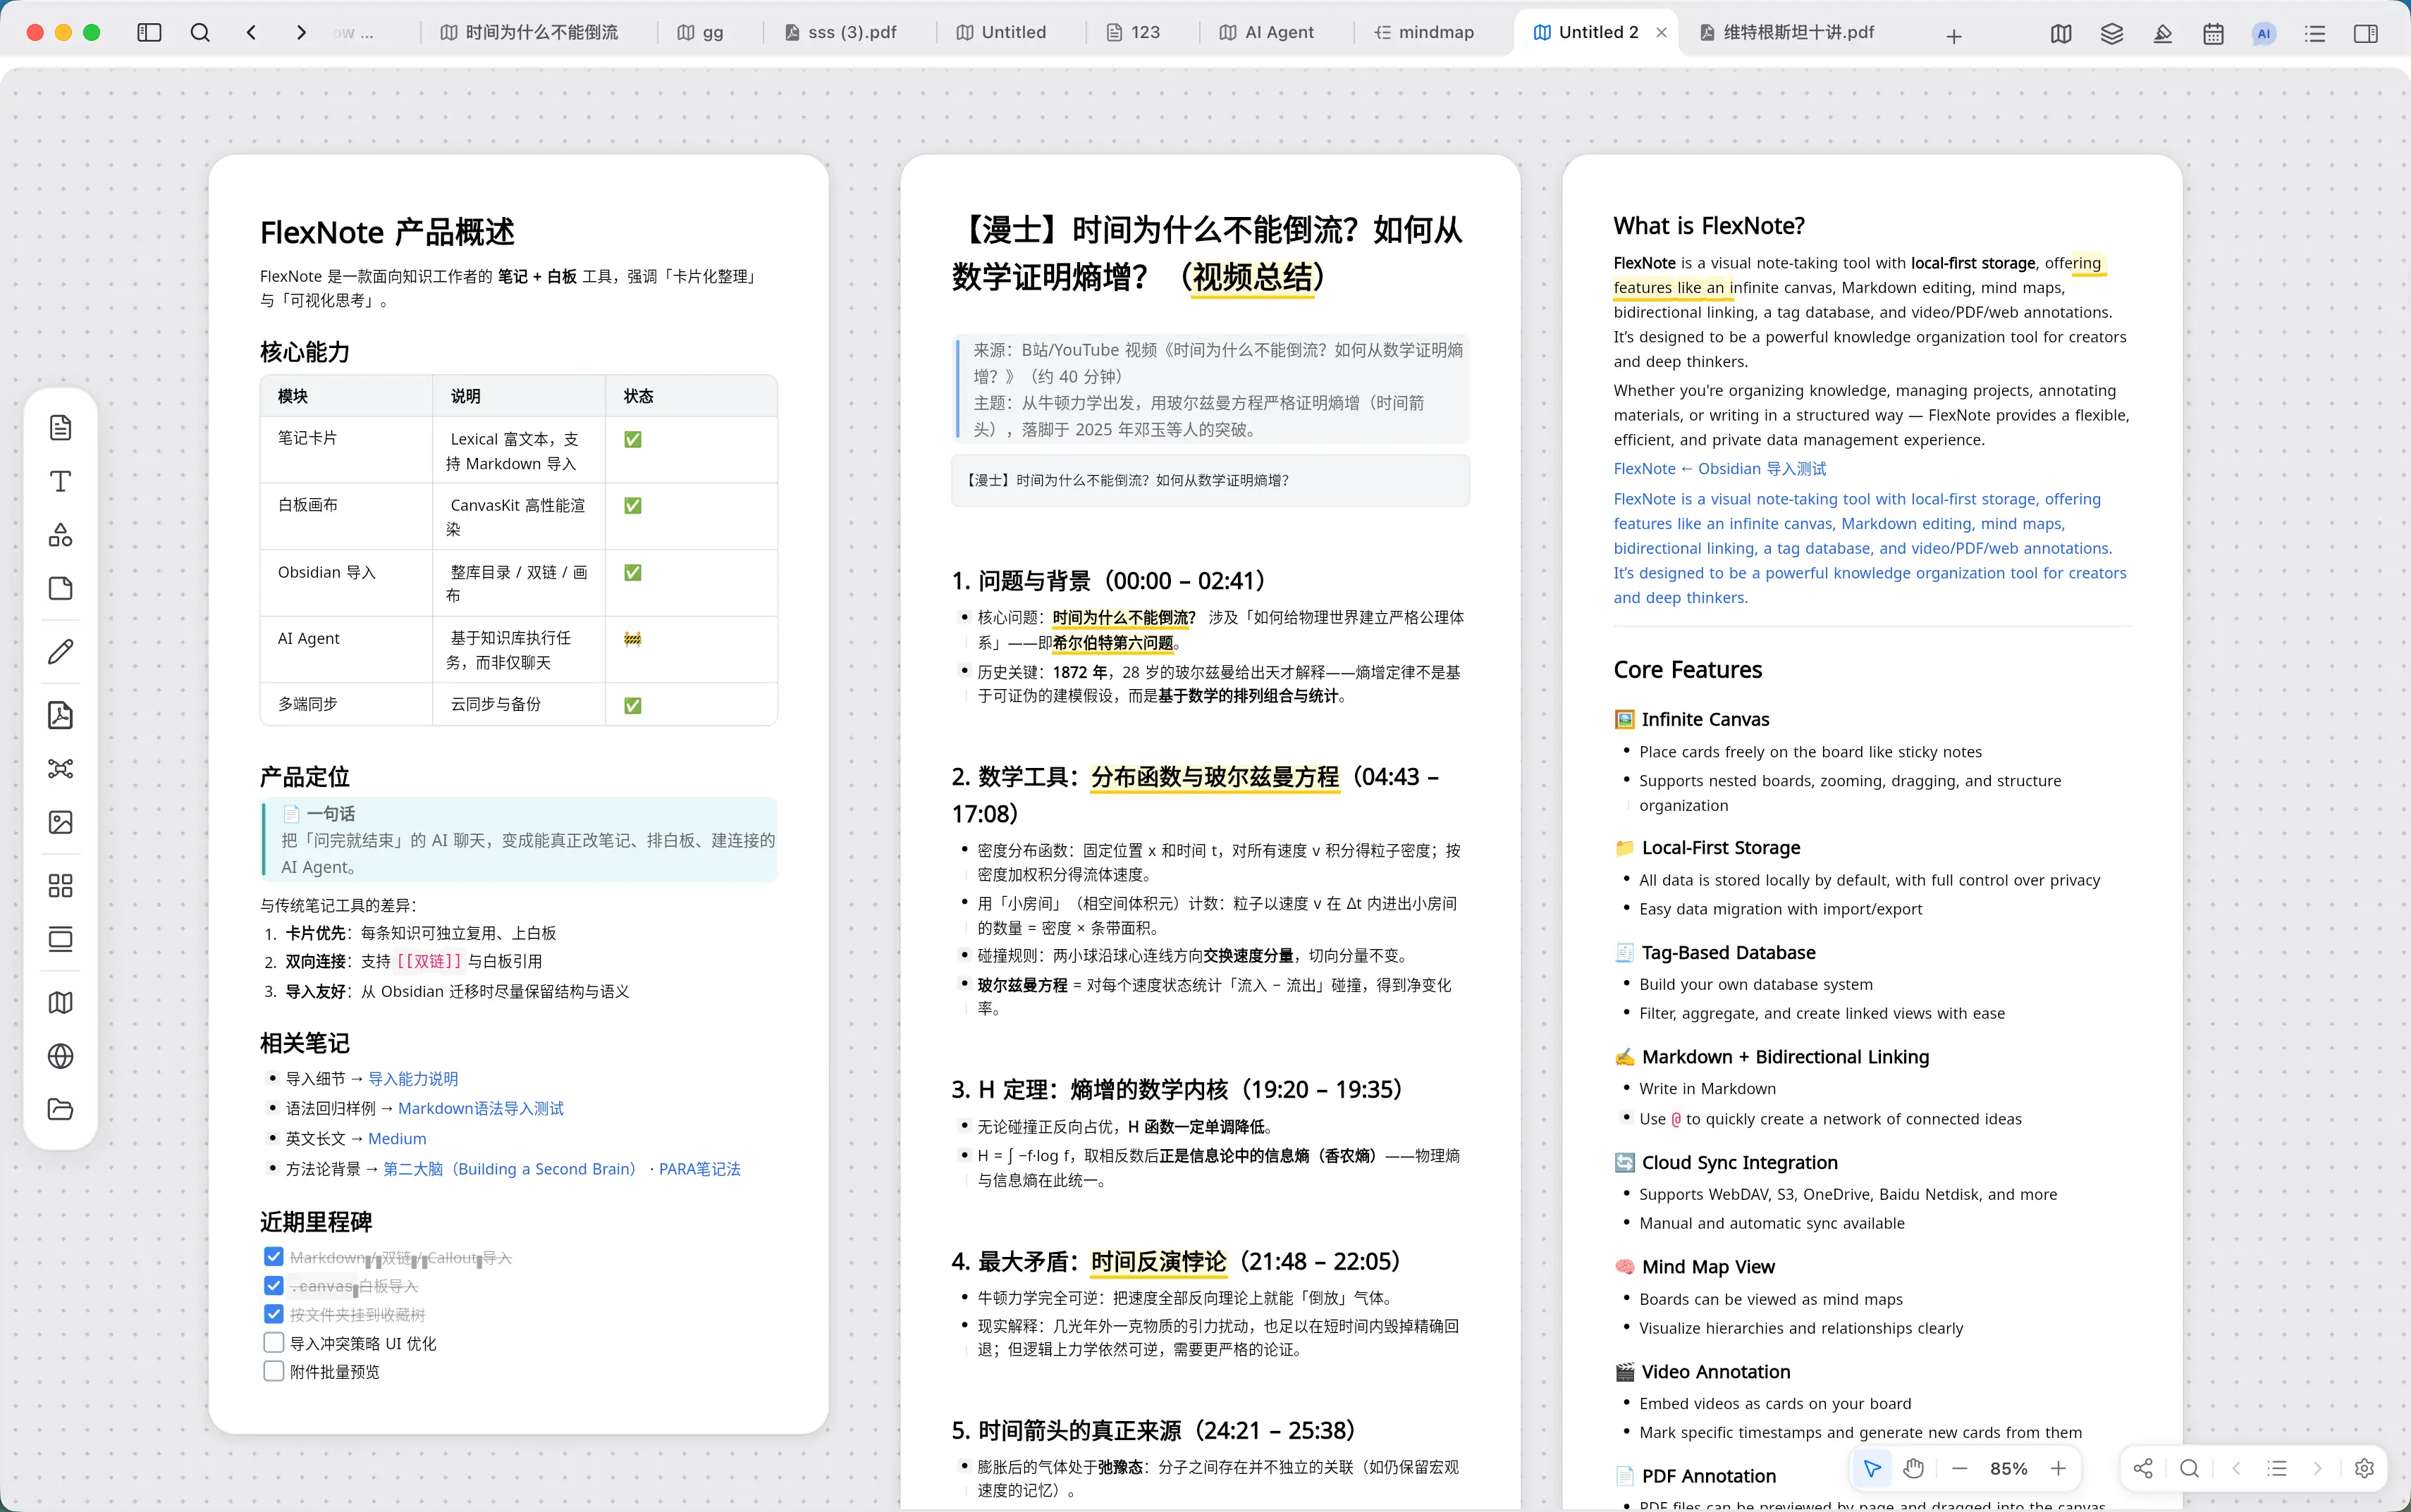Click the [[双链]] inline code text
Screen dimensions: 2411x1512
click(429, 961)
